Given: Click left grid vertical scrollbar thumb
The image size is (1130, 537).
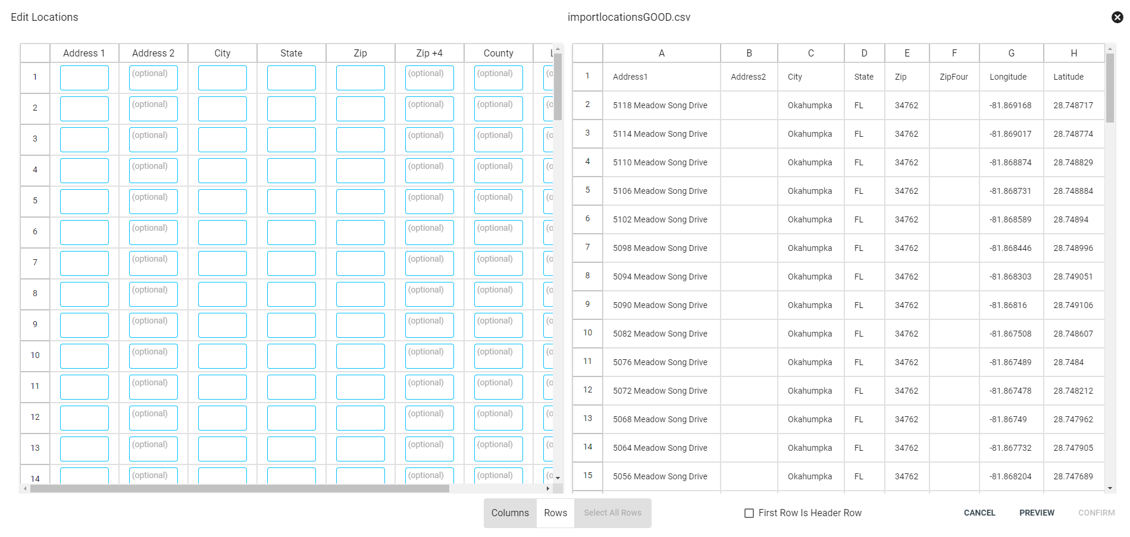Looking at the screenshot, I should point(558,87).
